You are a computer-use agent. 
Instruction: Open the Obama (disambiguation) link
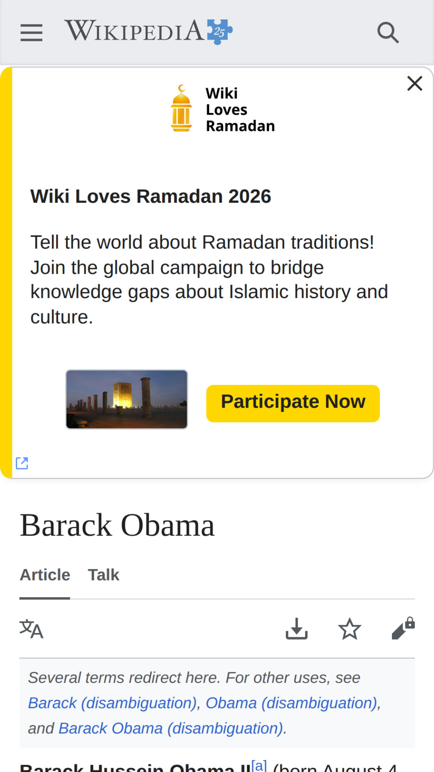291,703
